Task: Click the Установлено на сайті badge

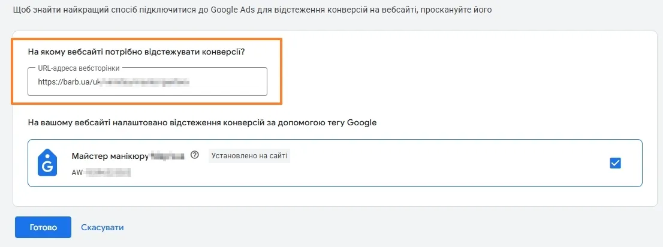Action: [249, 155]
